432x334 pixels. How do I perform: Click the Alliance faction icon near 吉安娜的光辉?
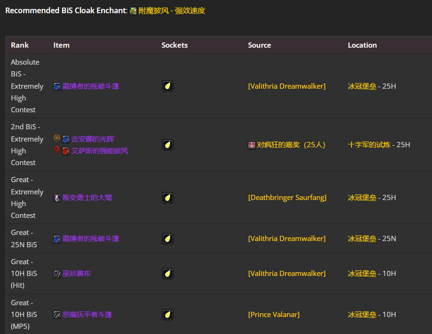[57, 139]
